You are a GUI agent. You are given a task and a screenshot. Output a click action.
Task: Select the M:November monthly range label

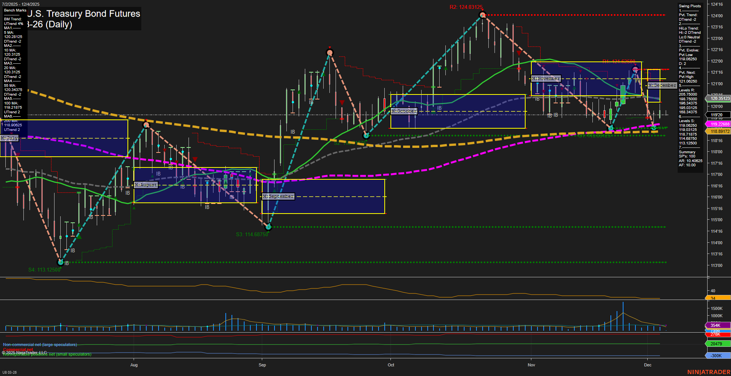[x=546, y=78]
